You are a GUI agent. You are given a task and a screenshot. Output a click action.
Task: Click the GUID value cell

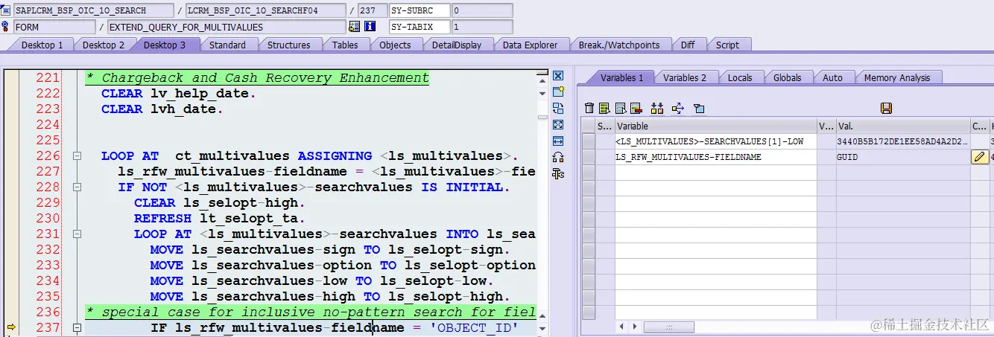[x=902, y=157]
